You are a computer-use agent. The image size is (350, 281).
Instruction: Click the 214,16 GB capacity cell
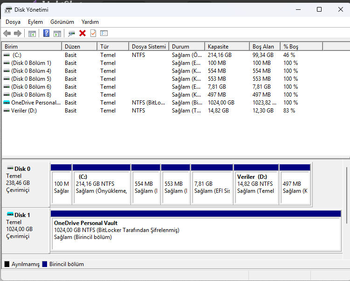[220, 55]
